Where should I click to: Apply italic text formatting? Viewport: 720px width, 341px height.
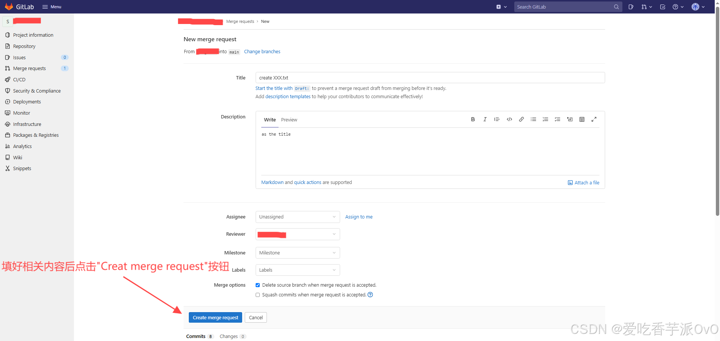[x=485, y=119]
